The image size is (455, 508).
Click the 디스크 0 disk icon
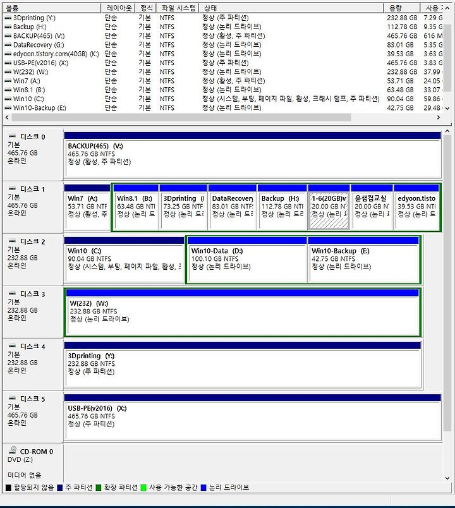(x=12, y=136)
